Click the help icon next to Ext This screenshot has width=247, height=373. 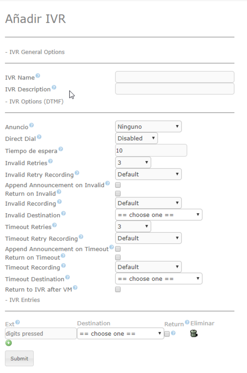click(x=18, y=323)
